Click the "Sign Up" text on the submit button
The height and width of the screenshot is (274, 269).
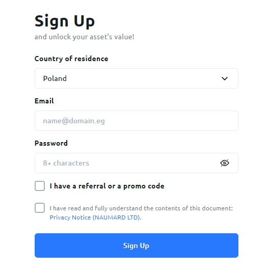136,245
